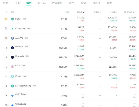Viewport: 139px width, 107px height.
Task: Click the second-place medal icon beside Compound
Action: click(6, 29)
